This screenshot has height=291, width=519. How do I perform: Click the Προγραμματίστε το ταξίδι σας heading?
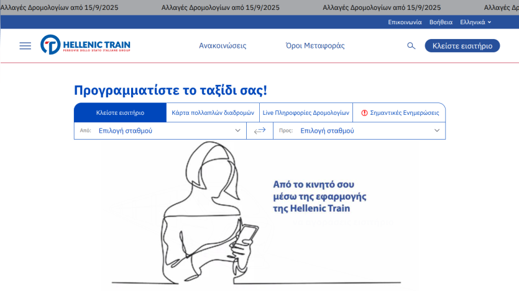pos(170,90)
